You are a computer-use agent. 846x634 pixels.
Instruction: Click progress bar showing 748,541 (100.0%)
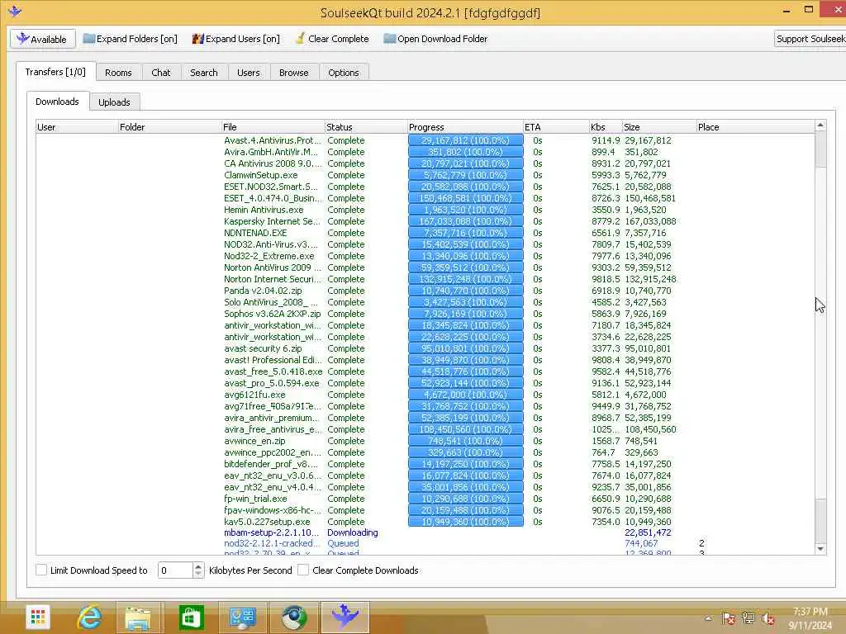pos(466,441)
